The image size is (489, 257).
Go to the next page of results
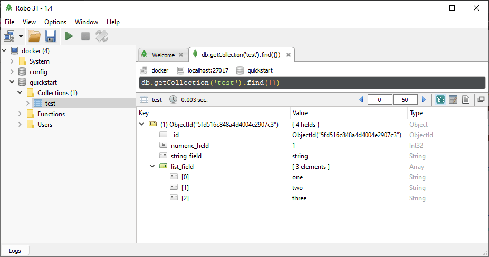424,99
